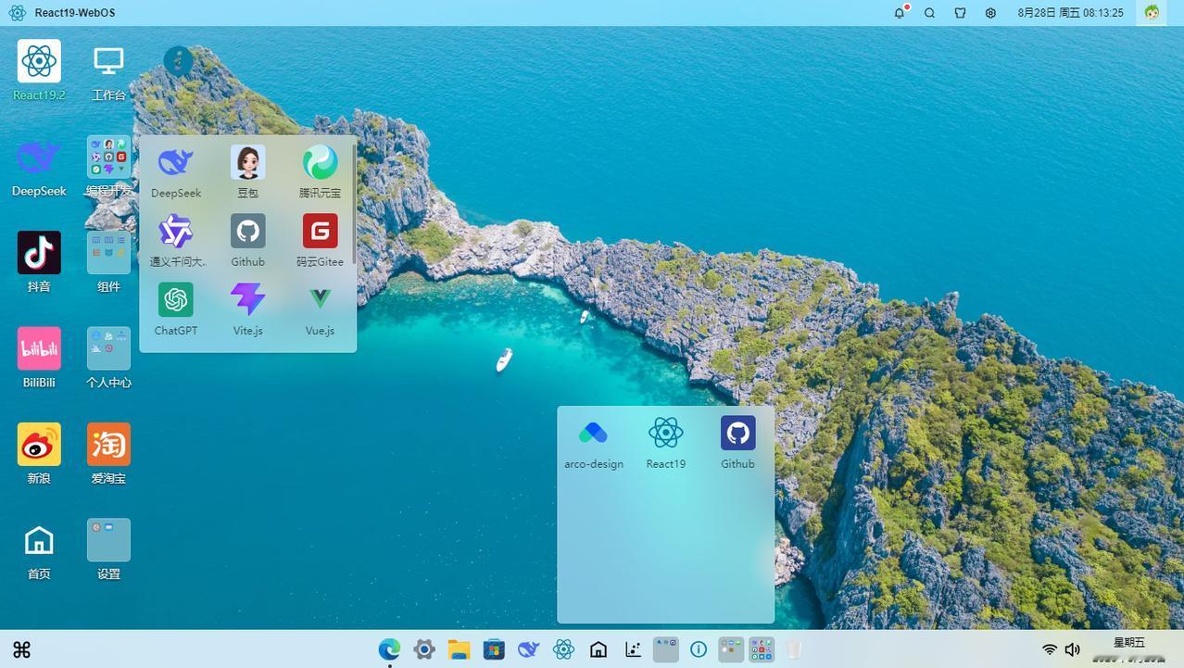Click the Wi-Fi icon in system tray

pos(1049,649)
